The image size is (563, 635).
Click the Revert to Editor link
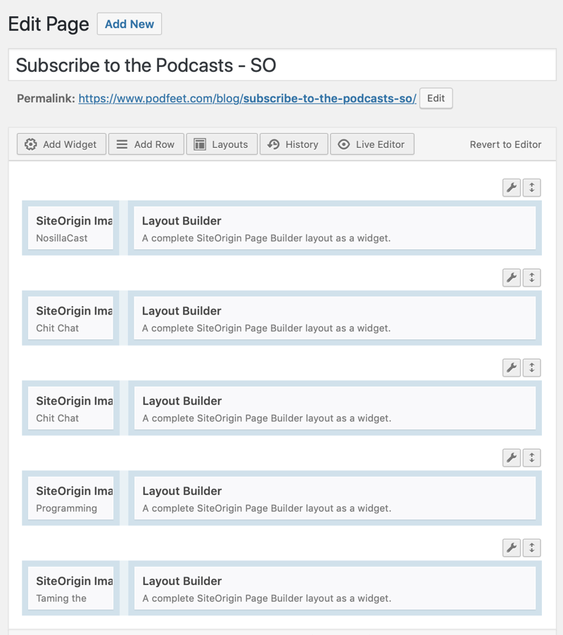(505, 144)
